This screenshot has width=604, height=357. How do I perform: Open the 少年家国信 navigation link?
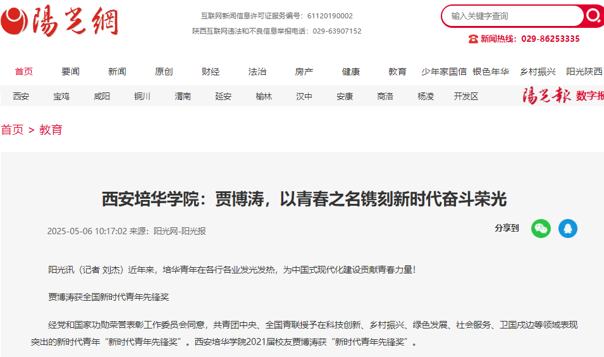[444, 72]
